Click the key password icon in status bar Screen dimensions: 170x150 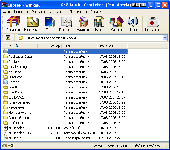click(10, 146)
